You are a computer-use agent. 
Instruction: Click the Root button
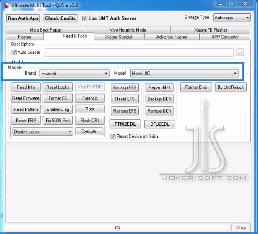click(x=90, y=109)
